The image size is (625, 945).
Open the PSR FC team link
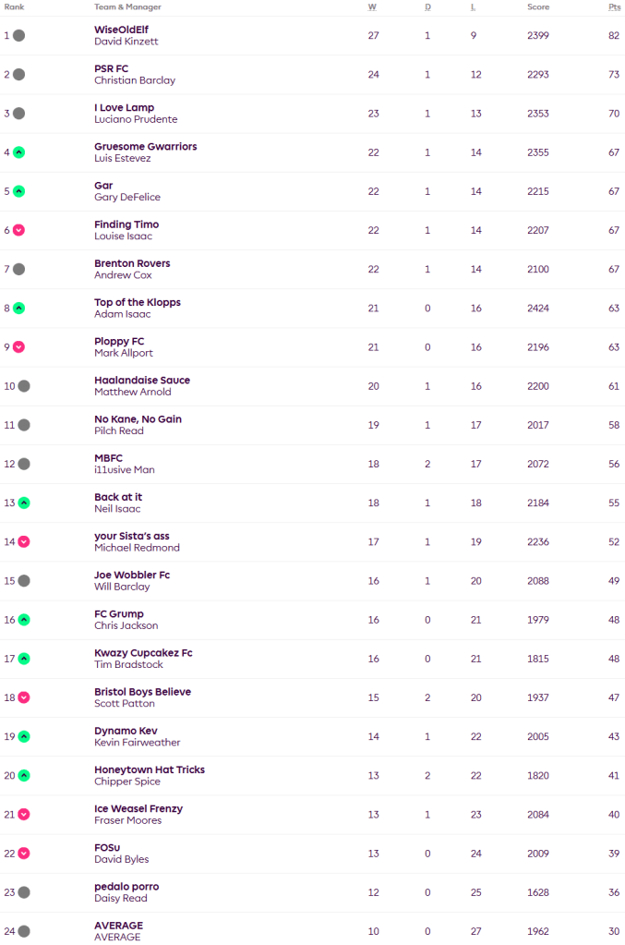pyautogui.click(x=111, y=68)
